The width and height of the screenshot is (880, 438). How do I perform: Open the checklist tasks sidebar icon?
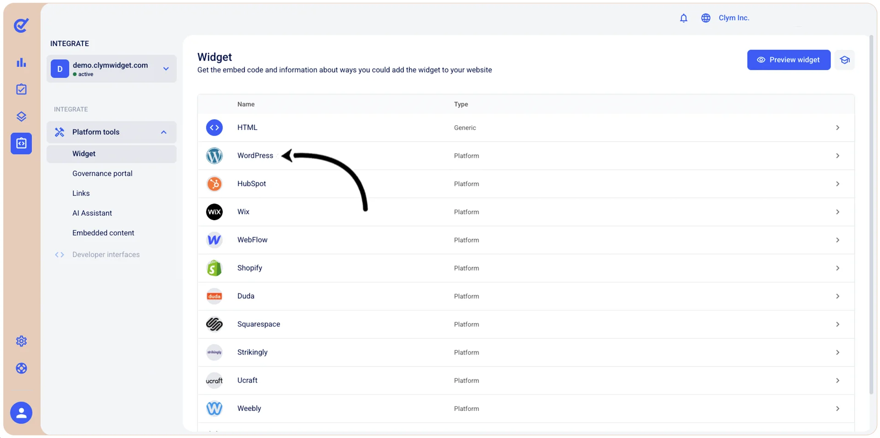tap(21, 89)
